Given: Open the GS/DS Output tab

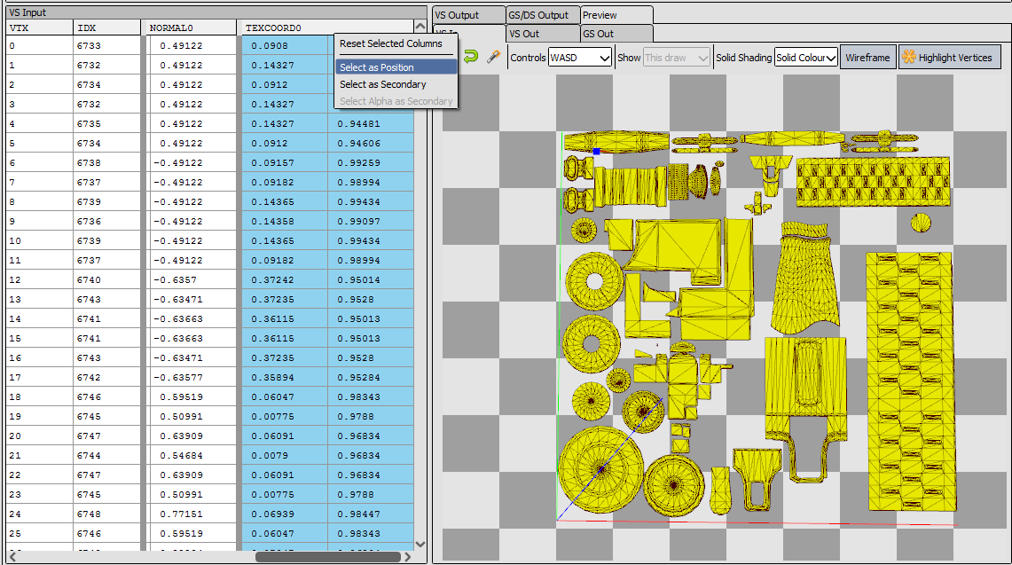Looking at the screenshot, I should 543,14.
